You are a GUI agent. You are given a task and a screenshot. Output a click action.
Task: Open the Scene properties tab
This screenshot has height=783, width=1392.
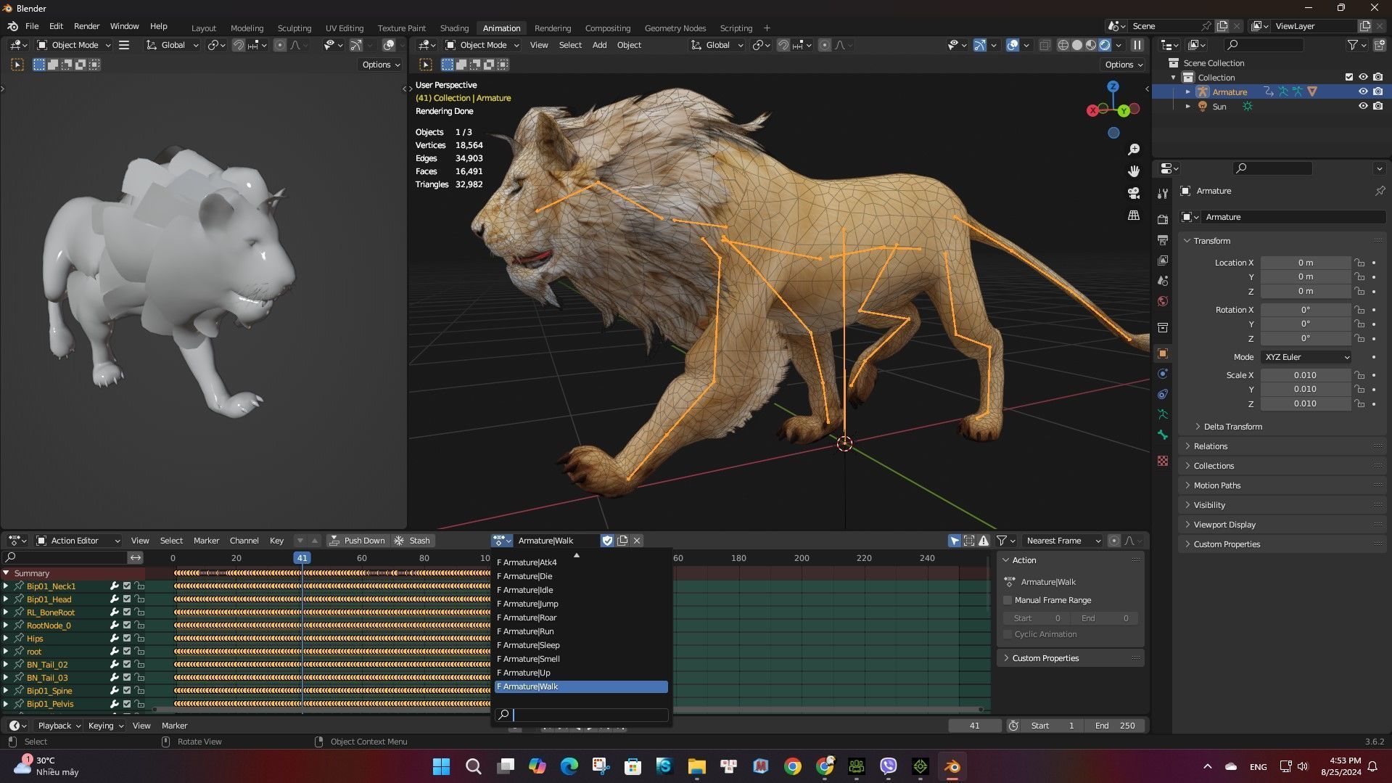[x=1163, y=281]
